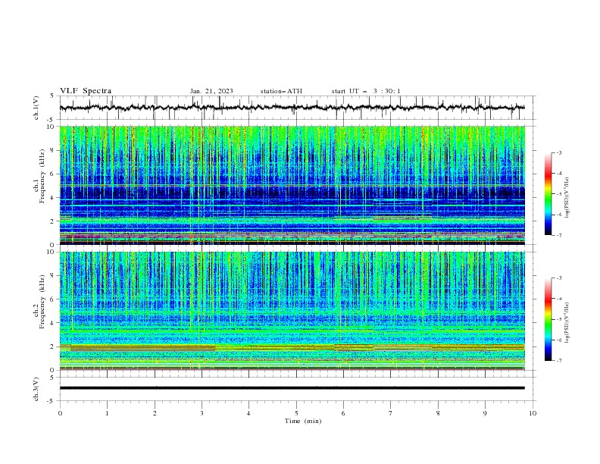Click the time axis tick label "2"
This screenshot has height=464, width=600.
[x=155, y=413]
